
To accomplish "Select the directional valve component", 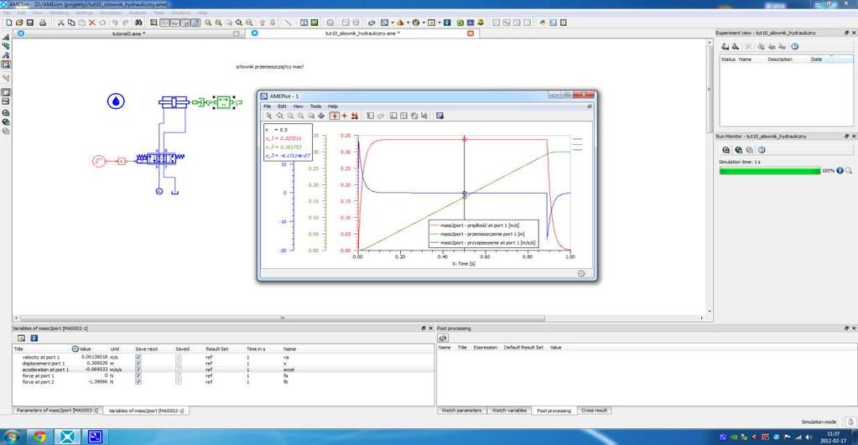I will coord(160,158).
